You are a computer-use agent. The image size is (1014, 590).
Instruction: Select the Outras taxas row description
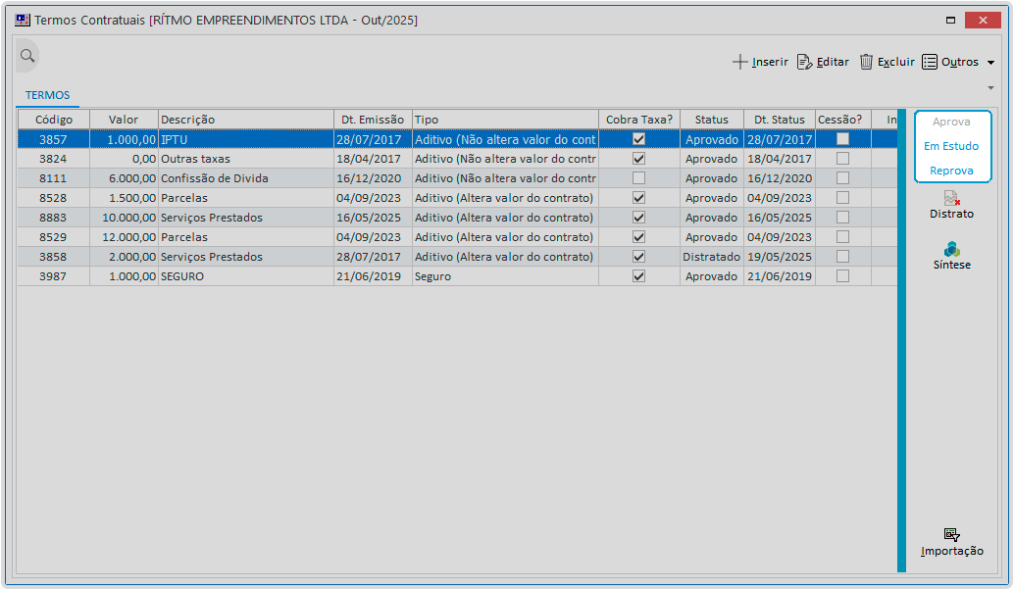pos(246,159)
